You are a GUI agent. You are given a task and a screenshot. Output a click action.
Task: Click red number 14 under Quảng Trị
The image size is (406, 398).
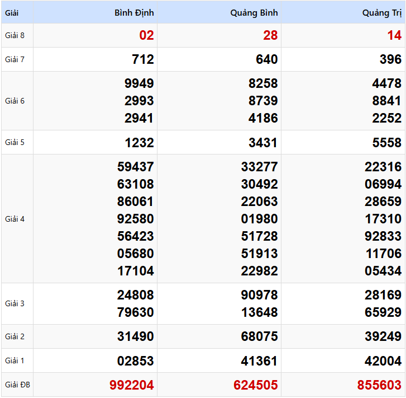coord(394,35)
